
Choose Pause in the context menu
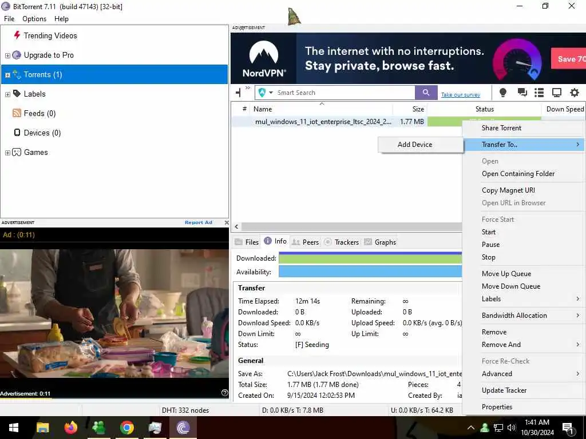point(524,245)
